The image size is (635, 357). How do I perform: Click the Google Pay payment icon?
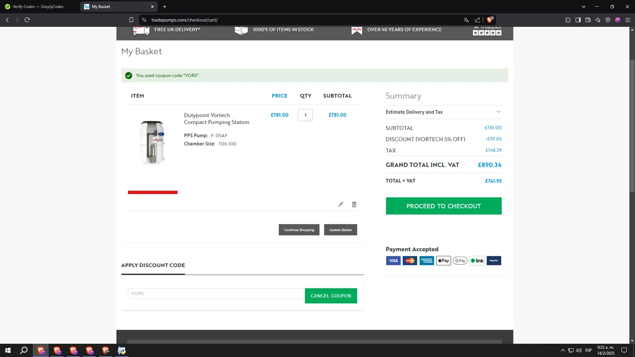(460, 261)
